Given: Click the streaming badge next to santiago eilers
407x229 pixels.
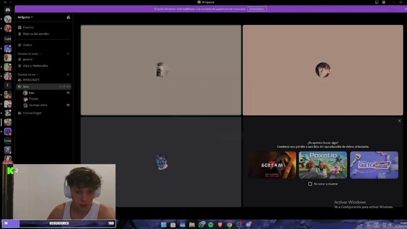Looking at the screenshot, I should pos(68,105).
